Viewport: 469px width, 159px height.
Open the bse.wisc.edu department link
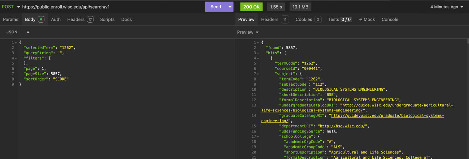click(x=342, y=126)
